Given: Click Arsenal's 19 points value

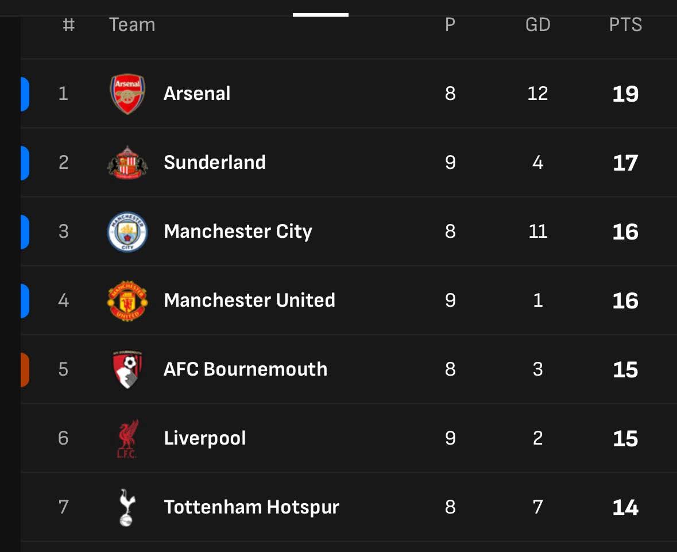Looking at the screenshot, I should pyautogui.click(x=625, y=94).
